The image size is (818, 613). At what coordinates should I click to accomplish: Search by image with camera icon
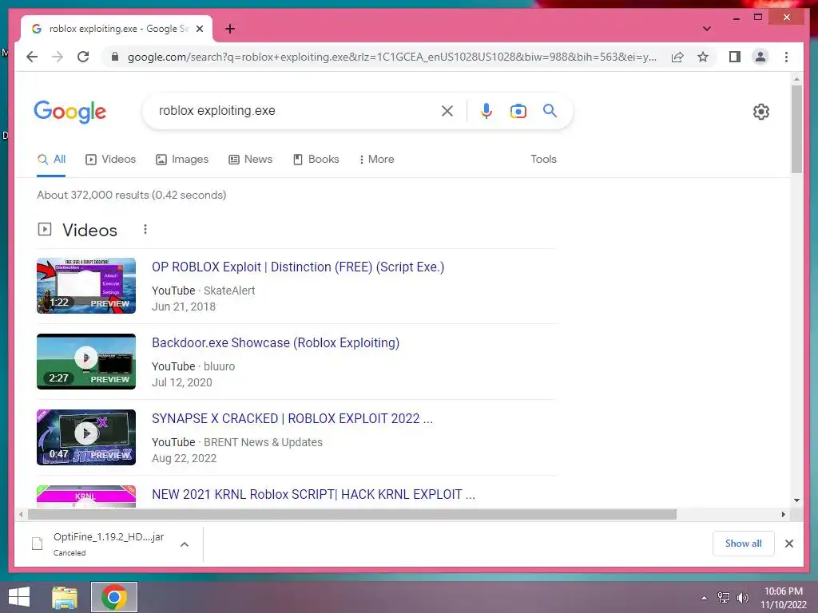(x=518, y=110)
